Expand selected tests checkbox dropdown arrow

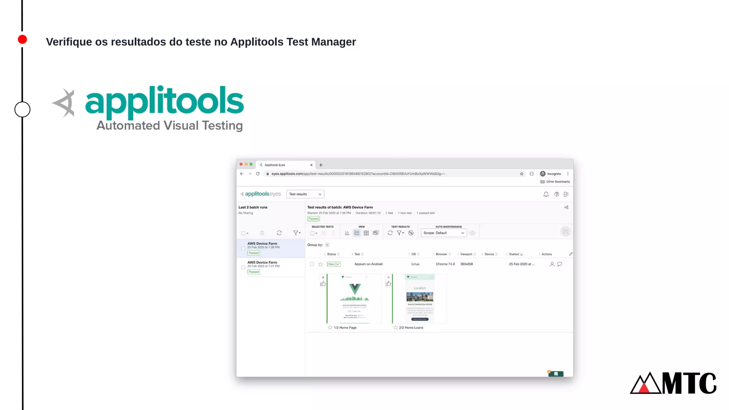click(316, 233)
